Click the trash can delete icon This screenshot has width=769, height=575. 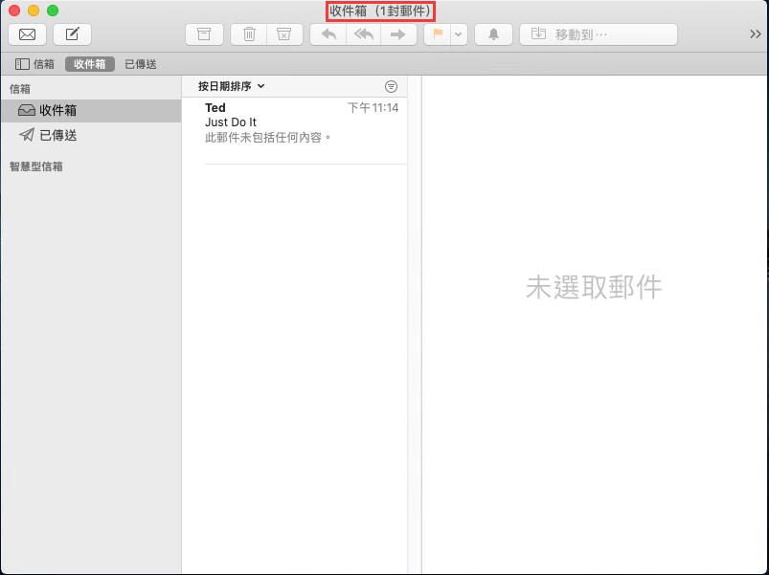249,34
